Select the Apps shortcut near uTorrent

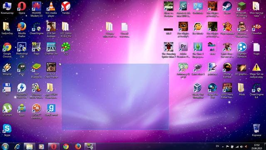[22, 110]
